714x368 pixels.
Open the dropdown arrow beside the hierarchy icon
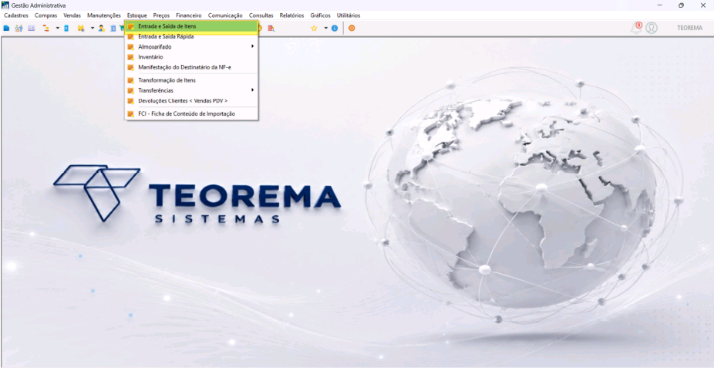click(x=58, y=29)
